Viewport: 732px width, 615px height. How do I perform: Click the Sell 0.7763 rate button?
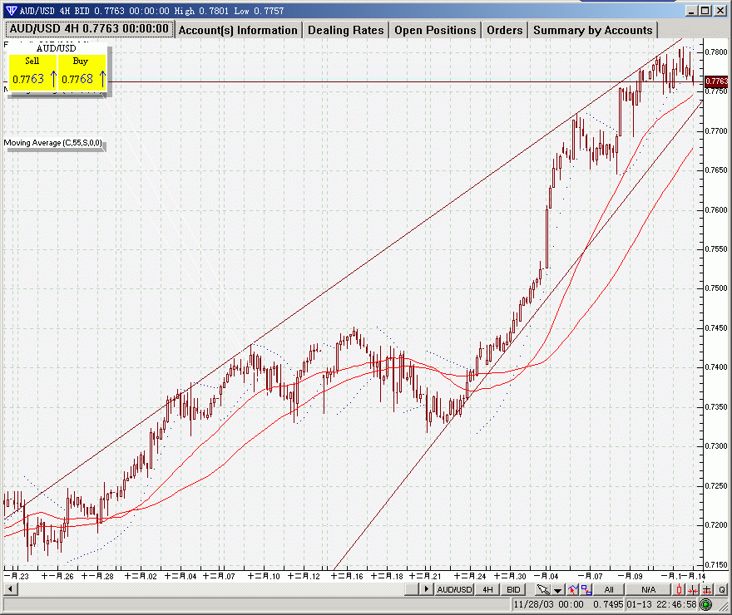pos(32,72)
